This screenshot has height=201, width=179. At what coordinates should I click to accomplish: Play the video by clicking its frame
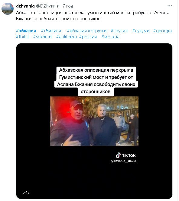click(94, 121)
